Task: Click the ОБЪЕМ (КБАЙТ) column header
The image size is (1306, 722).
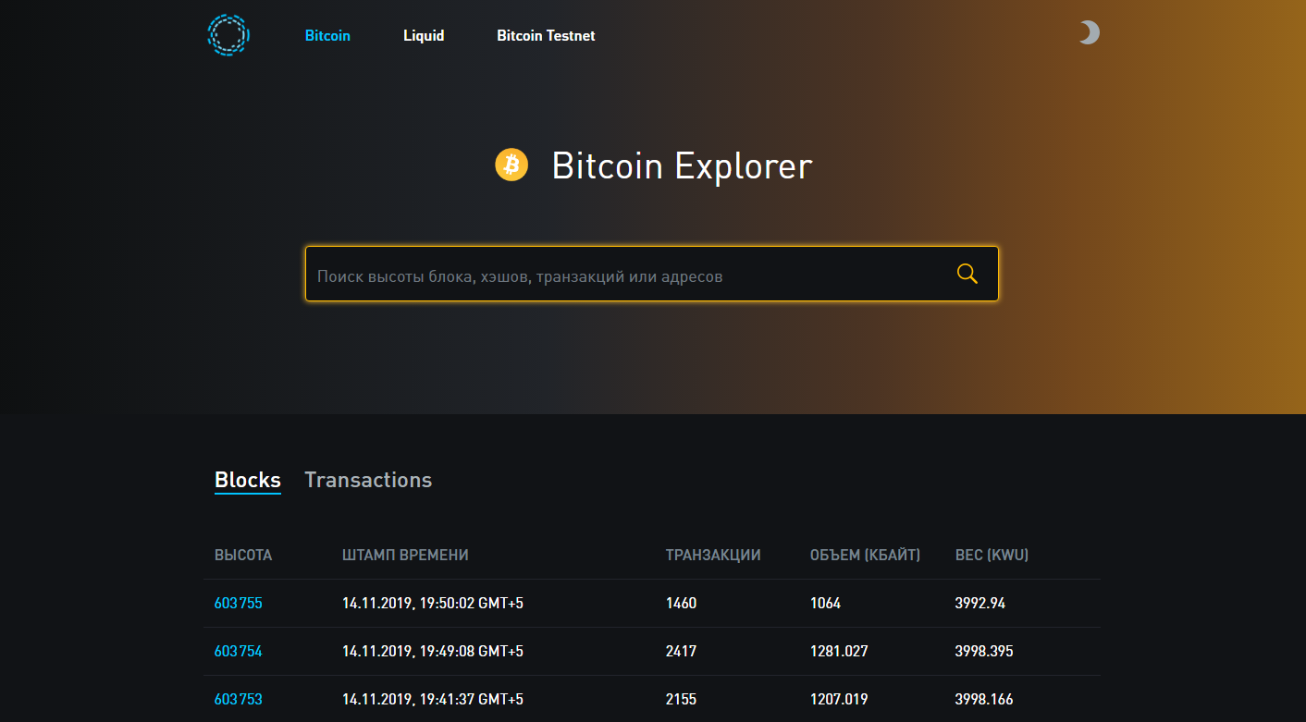Action: pyautogui.click(x=865, y=555)
